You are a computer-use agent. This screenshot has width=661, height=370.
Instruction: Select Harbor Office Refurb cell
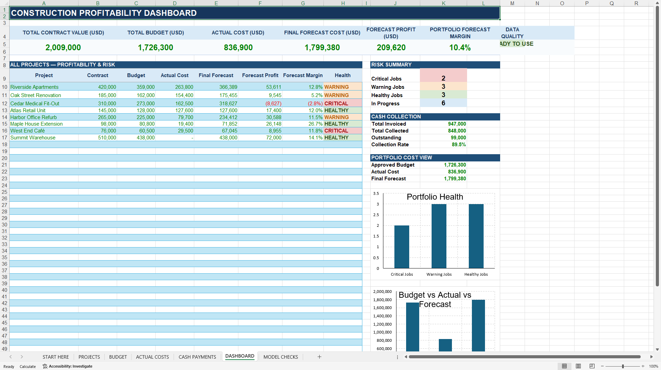click(x=44, y=117)
